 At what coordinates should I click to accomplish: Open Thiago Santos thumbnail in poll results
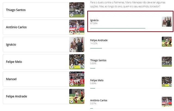point(167,62)
